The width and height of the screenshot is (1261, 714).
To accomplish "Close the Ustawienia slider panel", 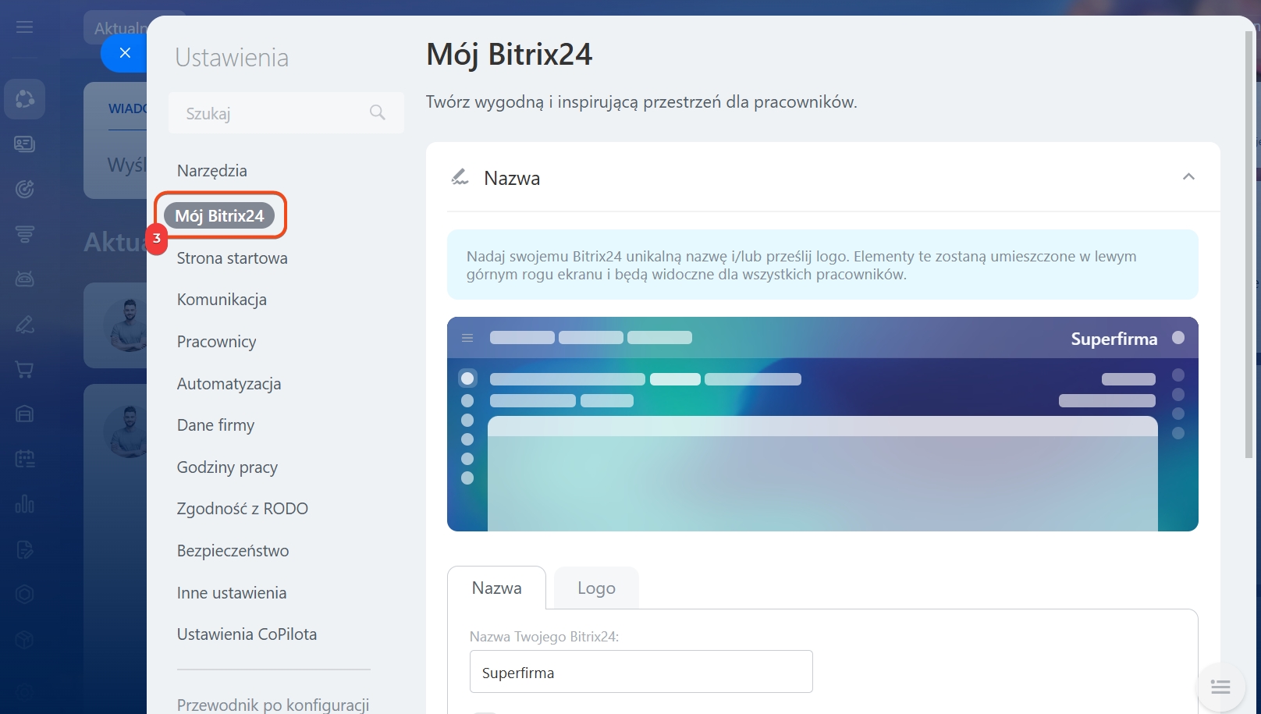I will (124, 53).
